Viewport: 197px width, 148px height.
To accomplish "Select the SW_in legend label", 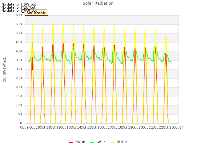I will coord(80,142).
